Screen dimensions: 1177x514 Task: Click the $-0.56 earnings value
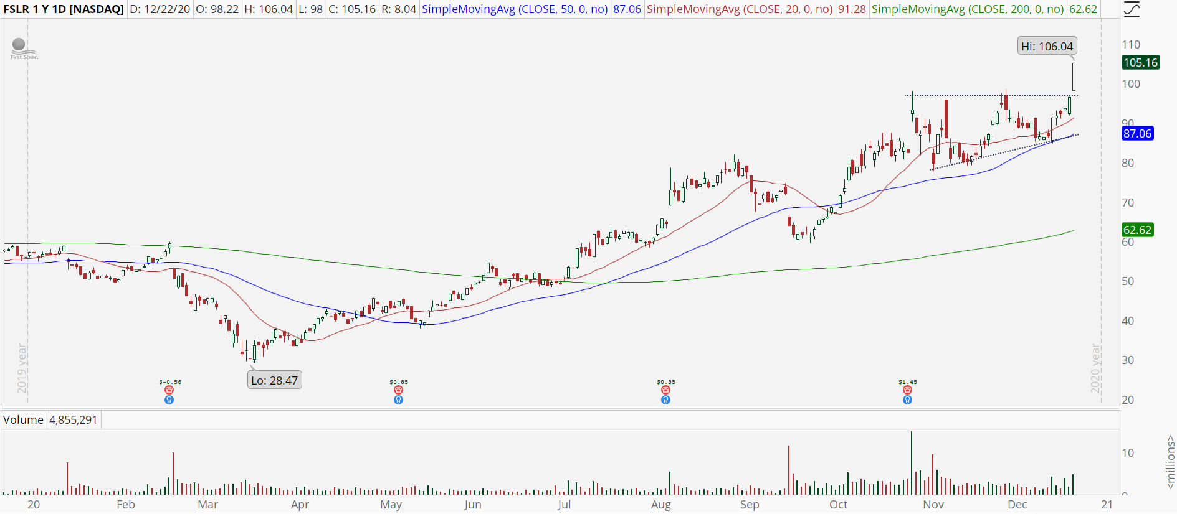click(170, 382)
